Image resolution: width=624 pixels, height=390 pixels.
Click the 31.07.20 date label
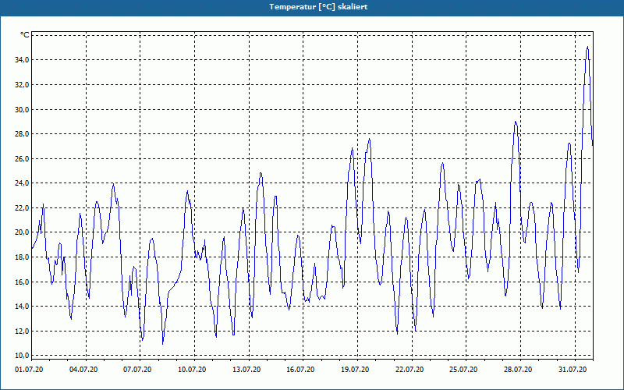point(573,370)
